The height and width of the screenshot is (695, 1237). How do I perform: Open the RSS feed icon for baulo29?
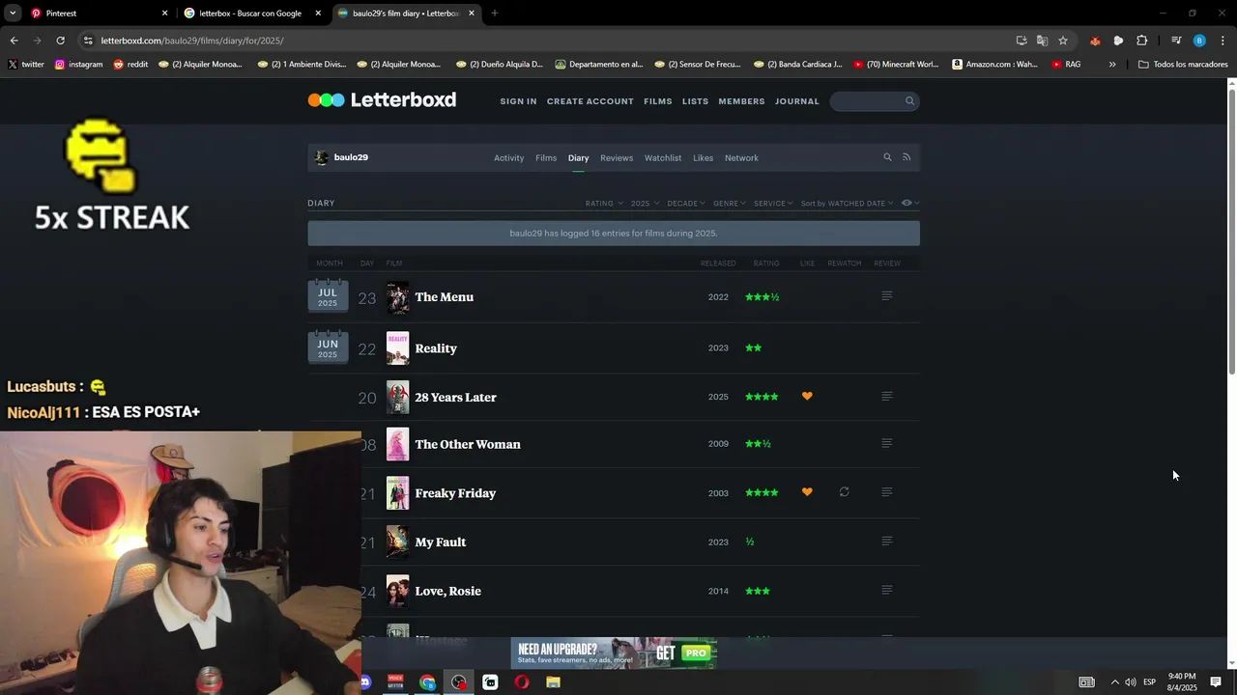coord(906,157)
